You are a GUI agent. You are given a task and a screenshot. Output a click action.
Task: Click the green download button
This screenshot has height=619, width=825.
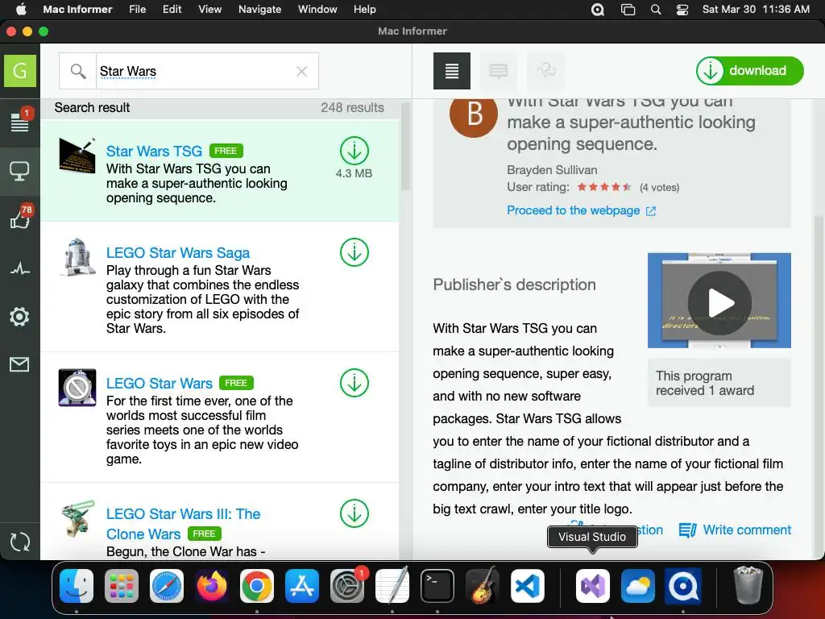(x=750, y=71)
